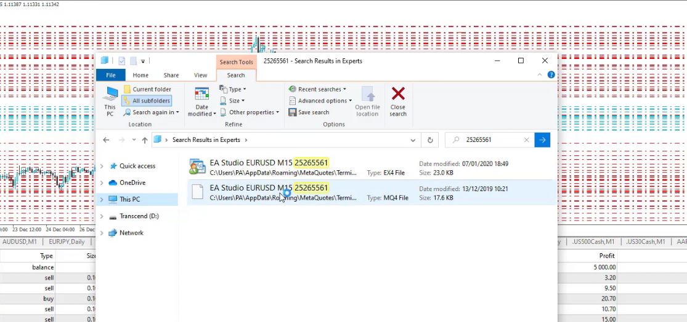
Task: Clear search box with X button
Action: pyautogui.click(x=526, y=140)
